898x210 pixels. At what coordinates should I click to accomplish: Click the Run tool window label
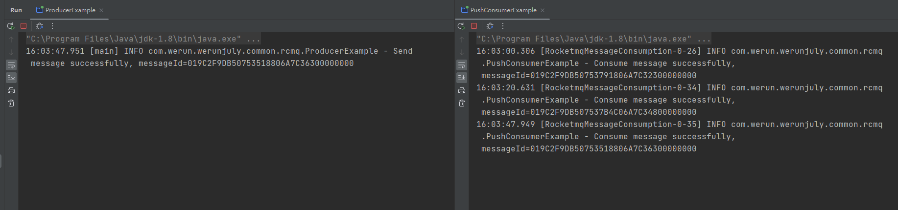(x=16, y=10)
